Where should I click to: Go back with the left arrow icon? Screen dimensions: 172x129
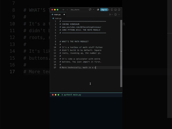[63, 10]
